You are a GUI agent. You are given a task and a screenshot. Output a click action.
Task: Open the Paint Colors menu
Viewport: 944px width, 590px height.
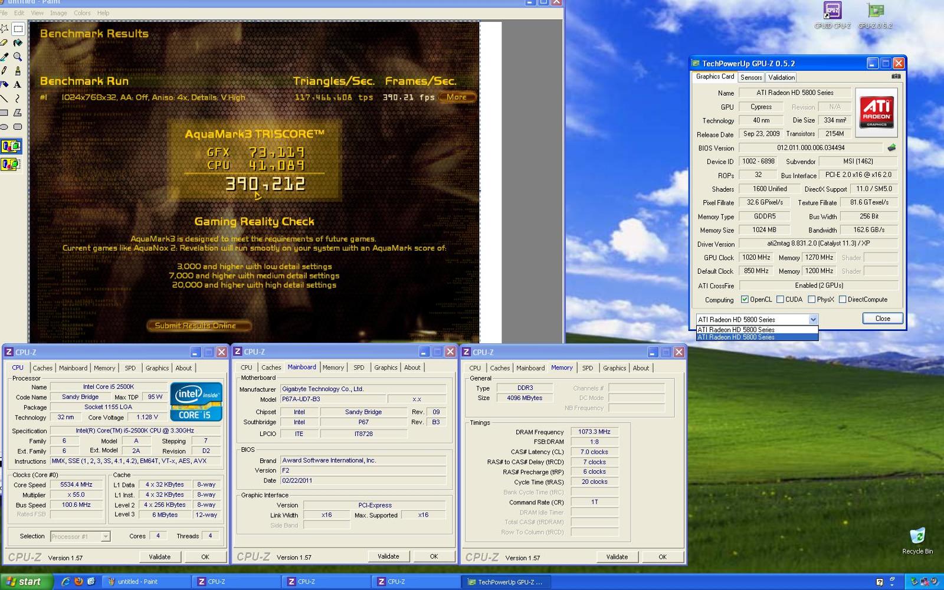point(82,13)
